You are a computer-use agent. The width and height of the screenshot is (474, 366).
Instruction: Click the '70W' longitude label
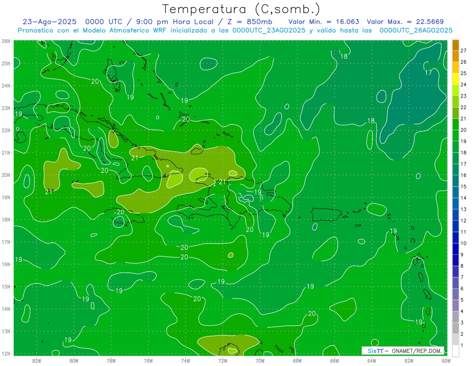[x=260, y=360]
